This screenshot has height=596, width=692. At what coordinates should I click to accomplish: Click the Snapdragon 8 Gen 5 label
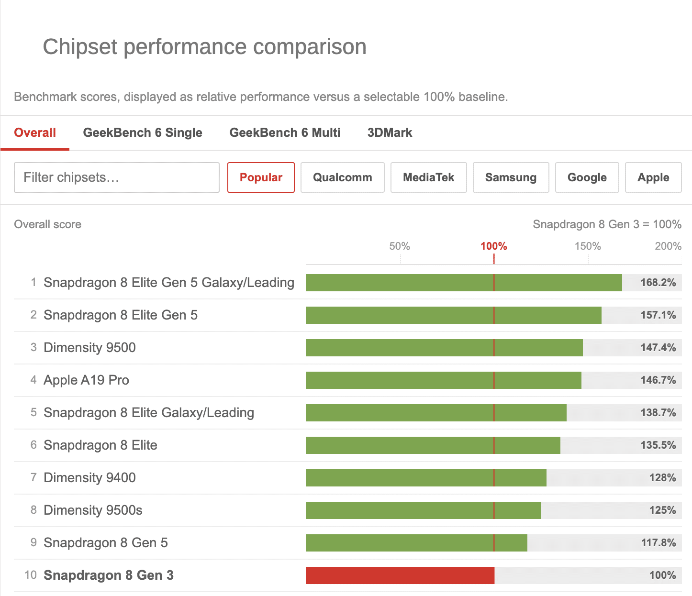pyautogui.click(x=106, y=543)
